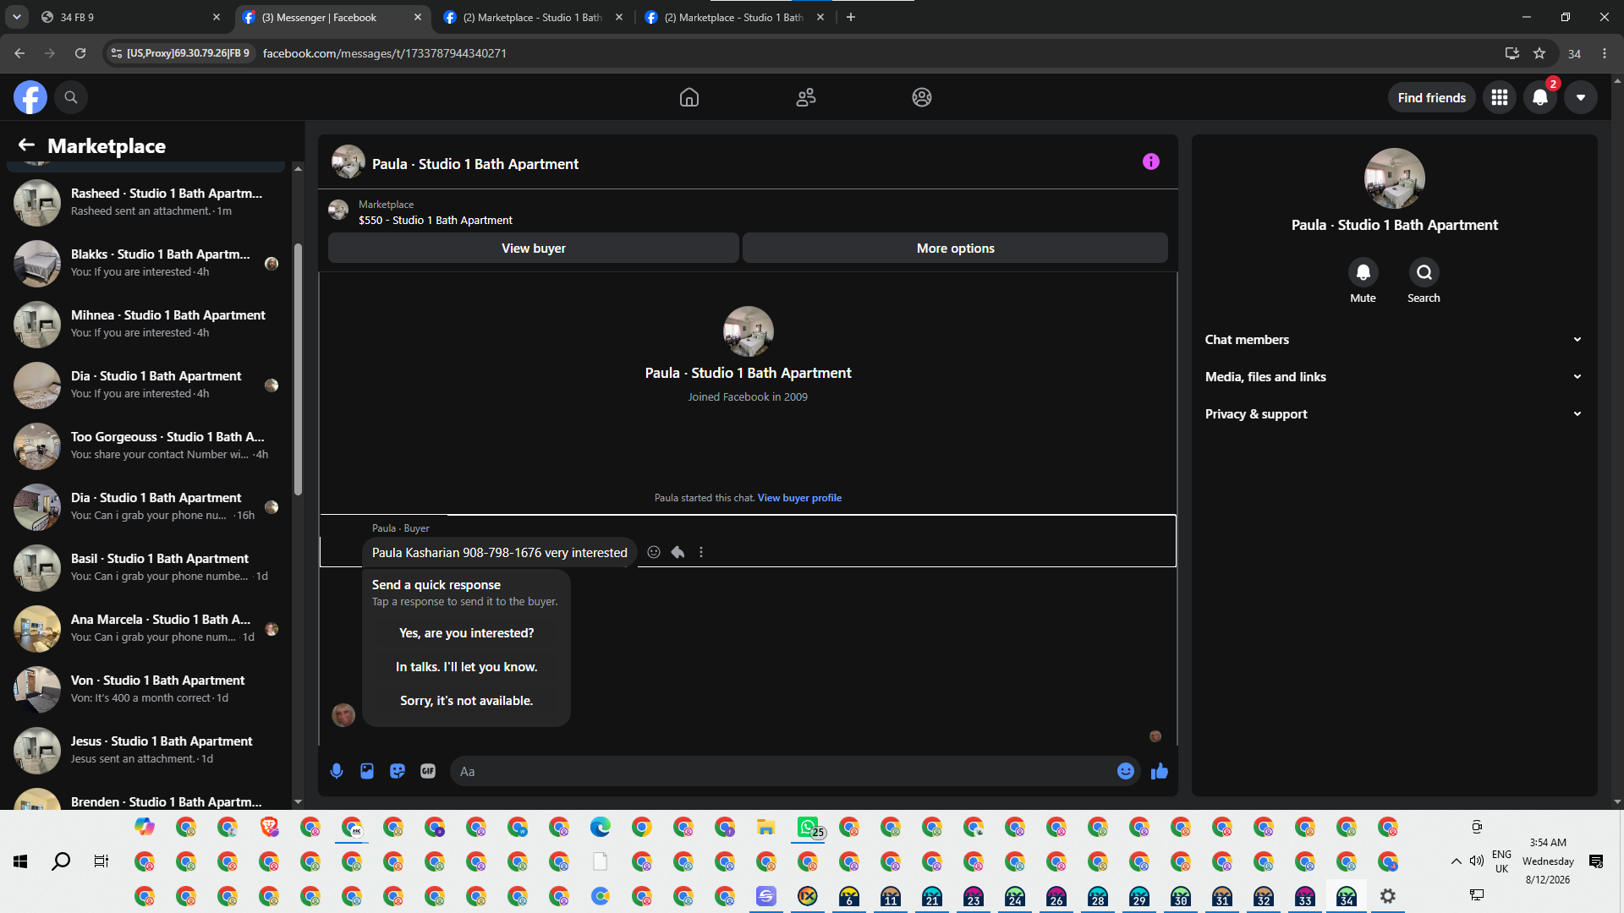
Task: Send quick response 'Sorry, it's not available.'
Action: click(x=466, y=701)
